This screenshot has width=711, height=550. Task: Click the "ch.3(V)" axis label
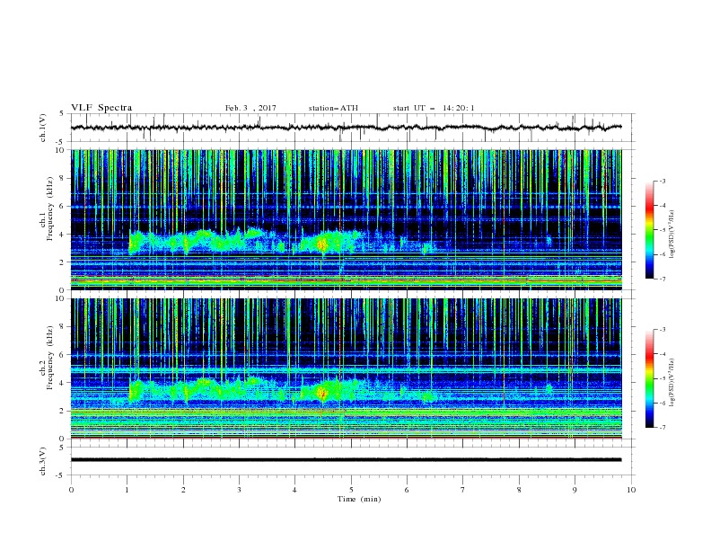coord(43,461)
